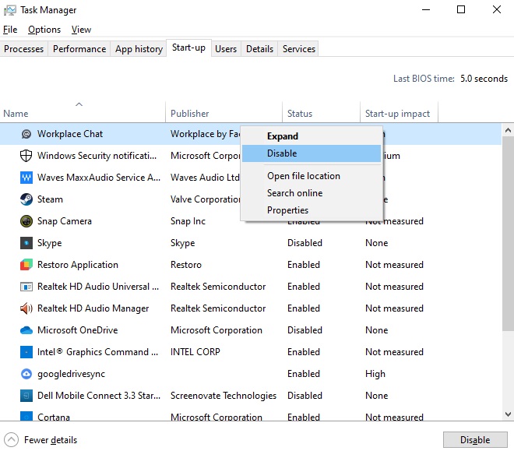Switch to the Services tab
The width and height of the screenshot is (514, 458).
[299, 49]
